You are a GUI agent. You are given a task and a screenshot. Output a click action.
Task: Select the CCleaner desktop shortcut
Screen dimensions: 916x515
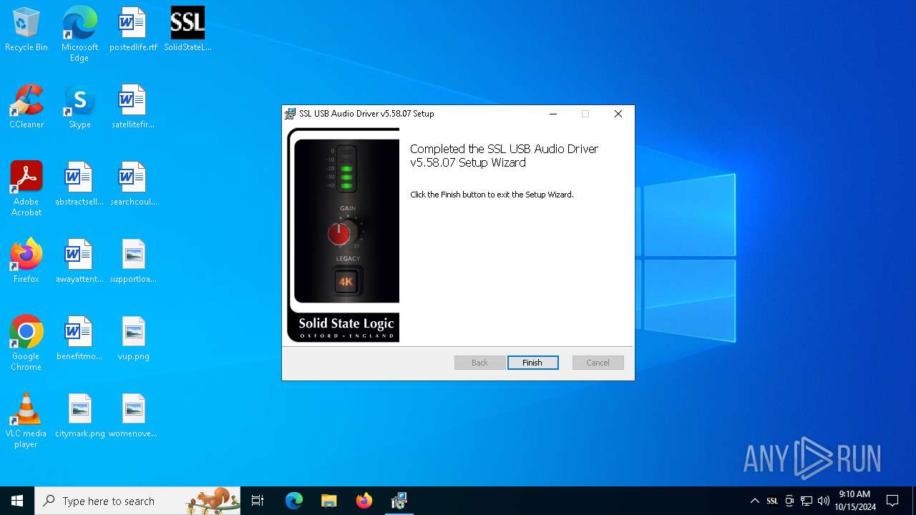(26, 107)
